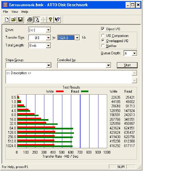Open the View menu
The height and width of the screenshot is (171, 174).
15,12
